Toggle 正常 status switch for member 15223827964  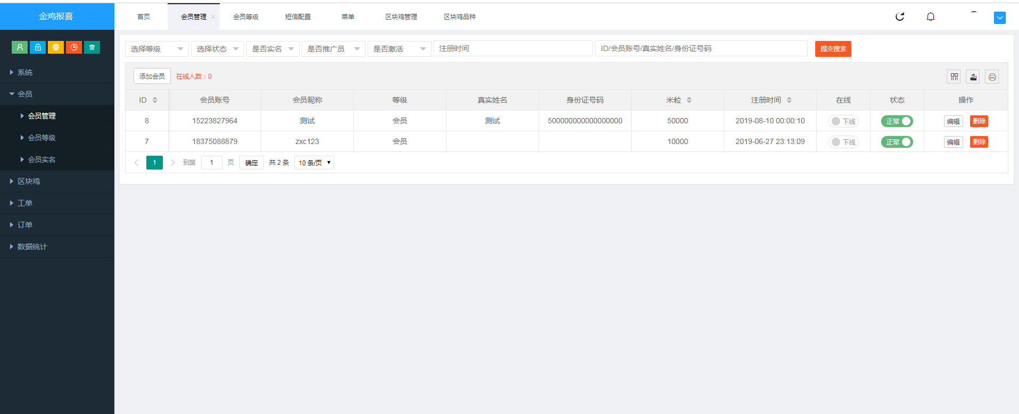pyautogui.click(x=897, y=121)
